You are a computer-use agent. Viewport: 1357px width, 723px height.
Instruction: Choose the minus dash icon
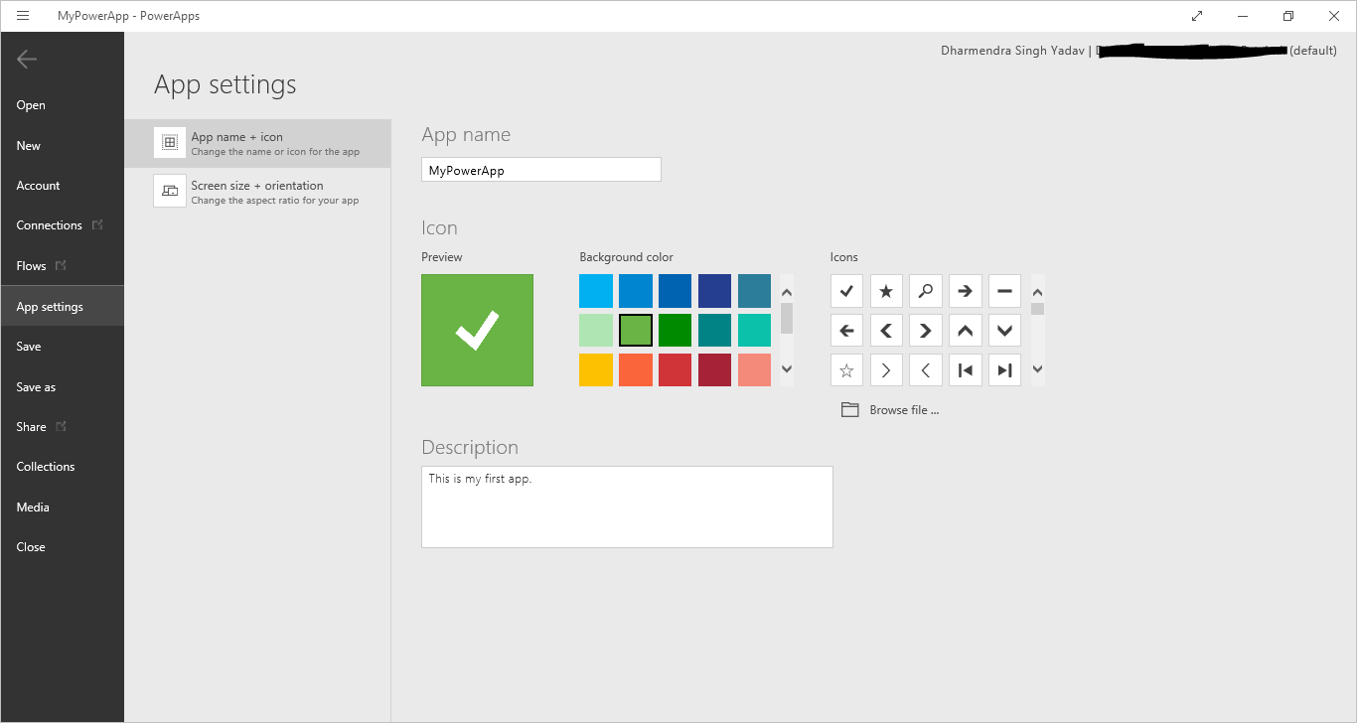point(1004,291)
